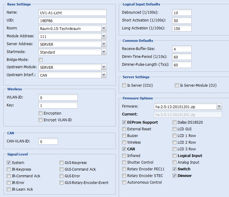
Task: Tick Is Server-Module (CU) checkbox
Action: click(x=177, y=85)
